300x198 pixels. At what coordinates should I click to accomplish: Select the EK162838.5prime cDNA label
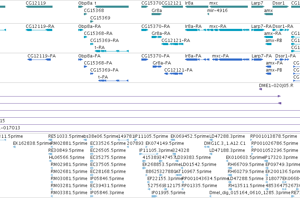coord(32,143)
